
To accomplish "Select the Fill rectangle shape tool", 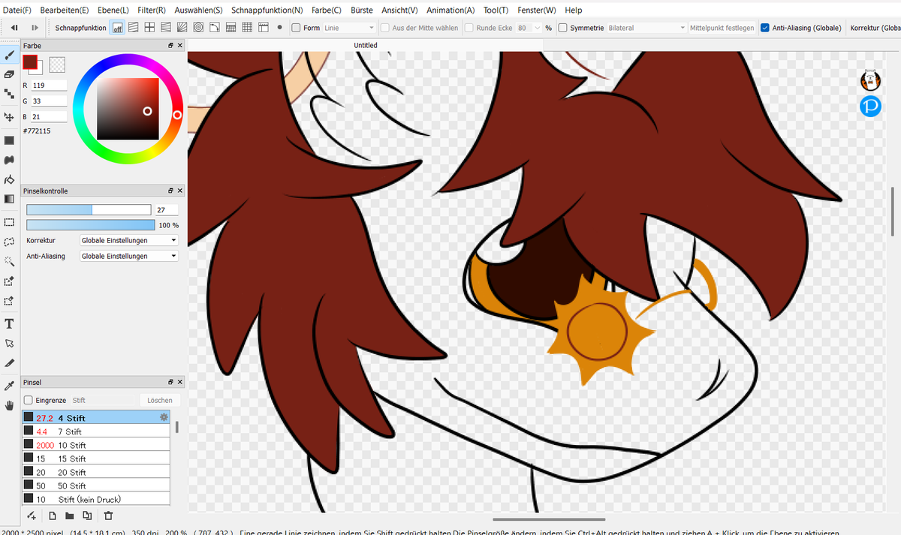I will pos(9,140).
